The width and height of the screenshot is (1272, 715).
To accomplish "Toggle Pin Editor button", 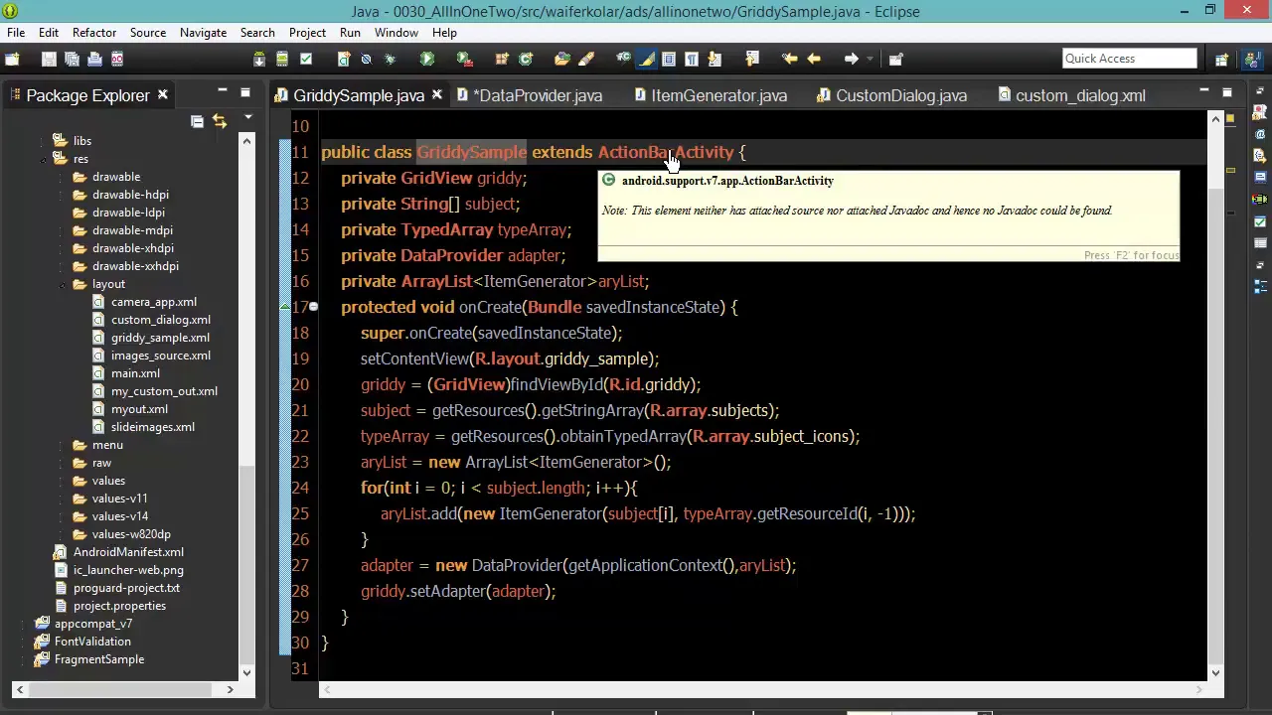I will point(895,59).
